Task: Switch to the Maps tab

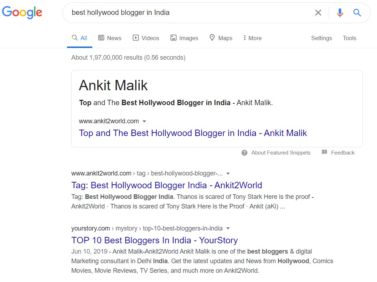Action: point(221,38)
